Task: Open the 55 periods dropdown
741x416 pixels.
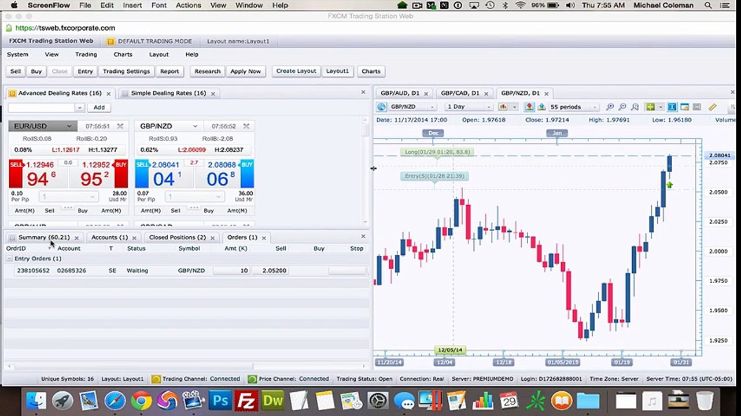Action: tap(593, 107)
